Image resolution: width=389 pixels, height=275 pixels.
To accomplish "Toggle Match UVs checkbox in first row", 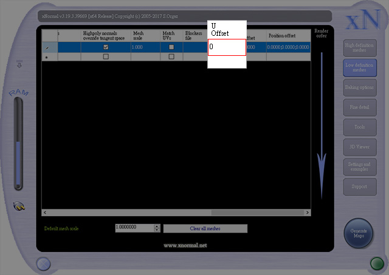I will pos(171,47).
